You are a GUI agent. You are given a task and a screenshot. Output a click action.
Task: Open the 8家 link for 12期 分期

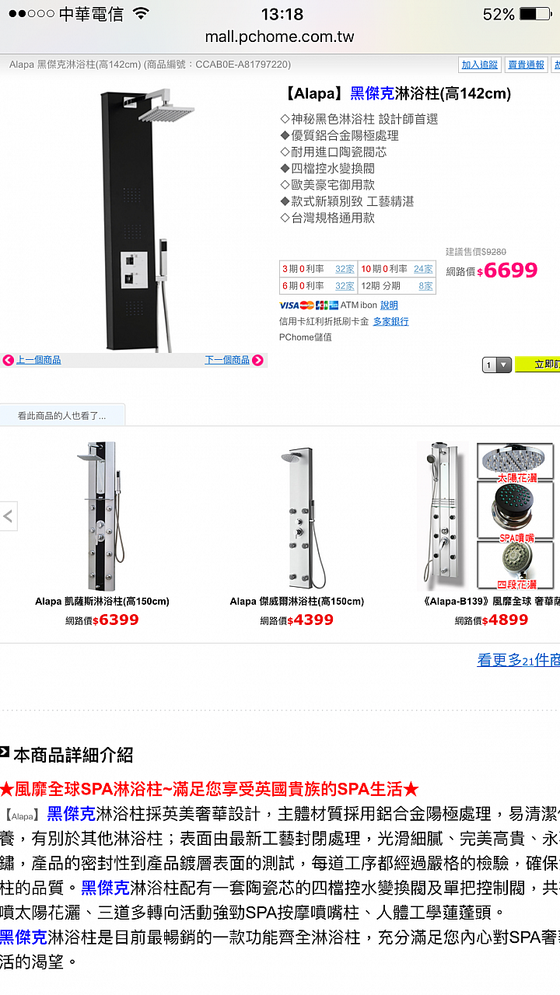point(425,286)
